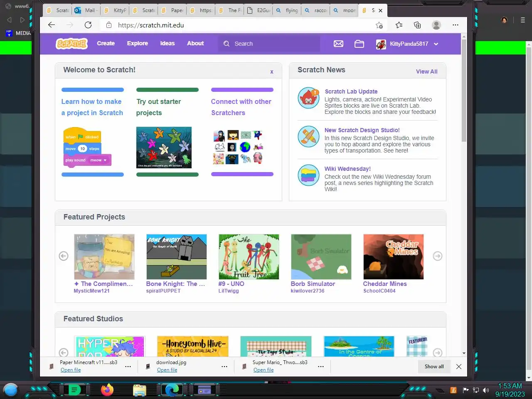Screen dimensions: 532x399
Task: Open browser profile icon
Action: click(436, 25)
